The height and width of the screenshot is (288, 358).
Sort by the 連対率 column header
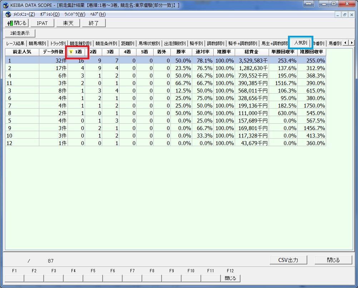click(203, 52)
